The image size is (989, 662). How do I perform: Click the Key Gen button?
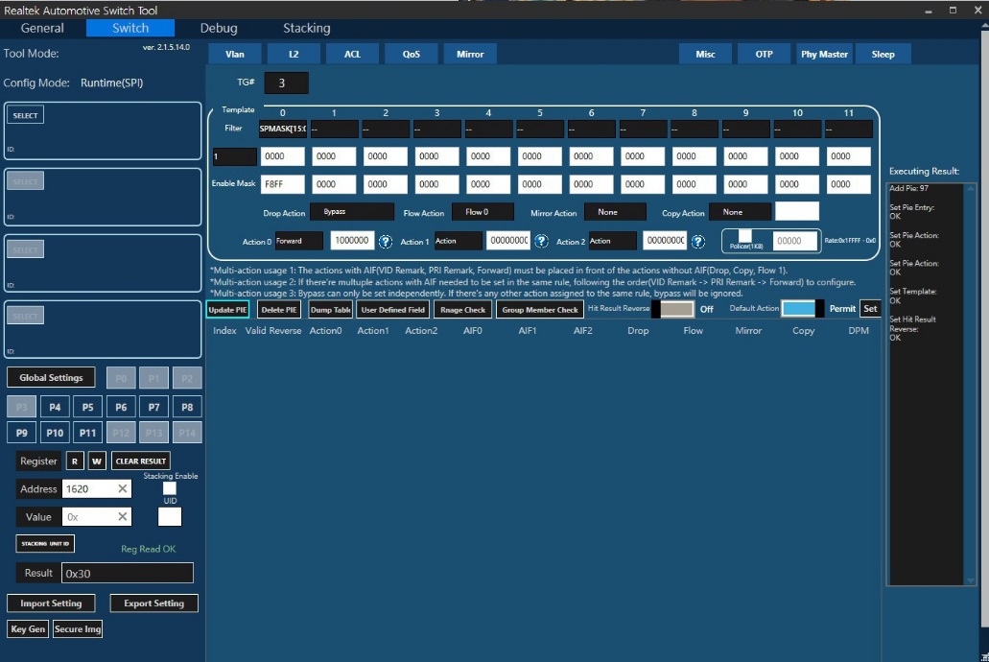pyautogui.click(x=28, y=629)
